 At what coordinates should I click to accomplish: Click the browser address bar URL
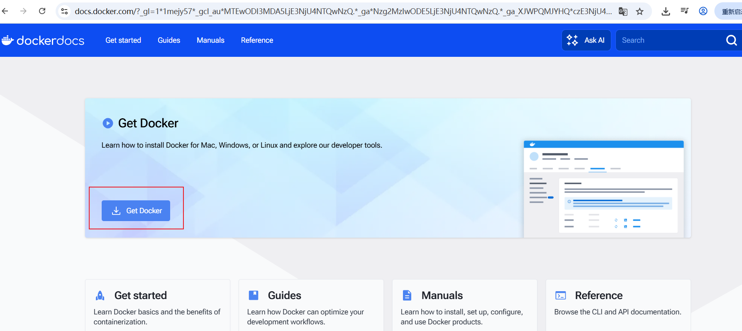[343, 11]
